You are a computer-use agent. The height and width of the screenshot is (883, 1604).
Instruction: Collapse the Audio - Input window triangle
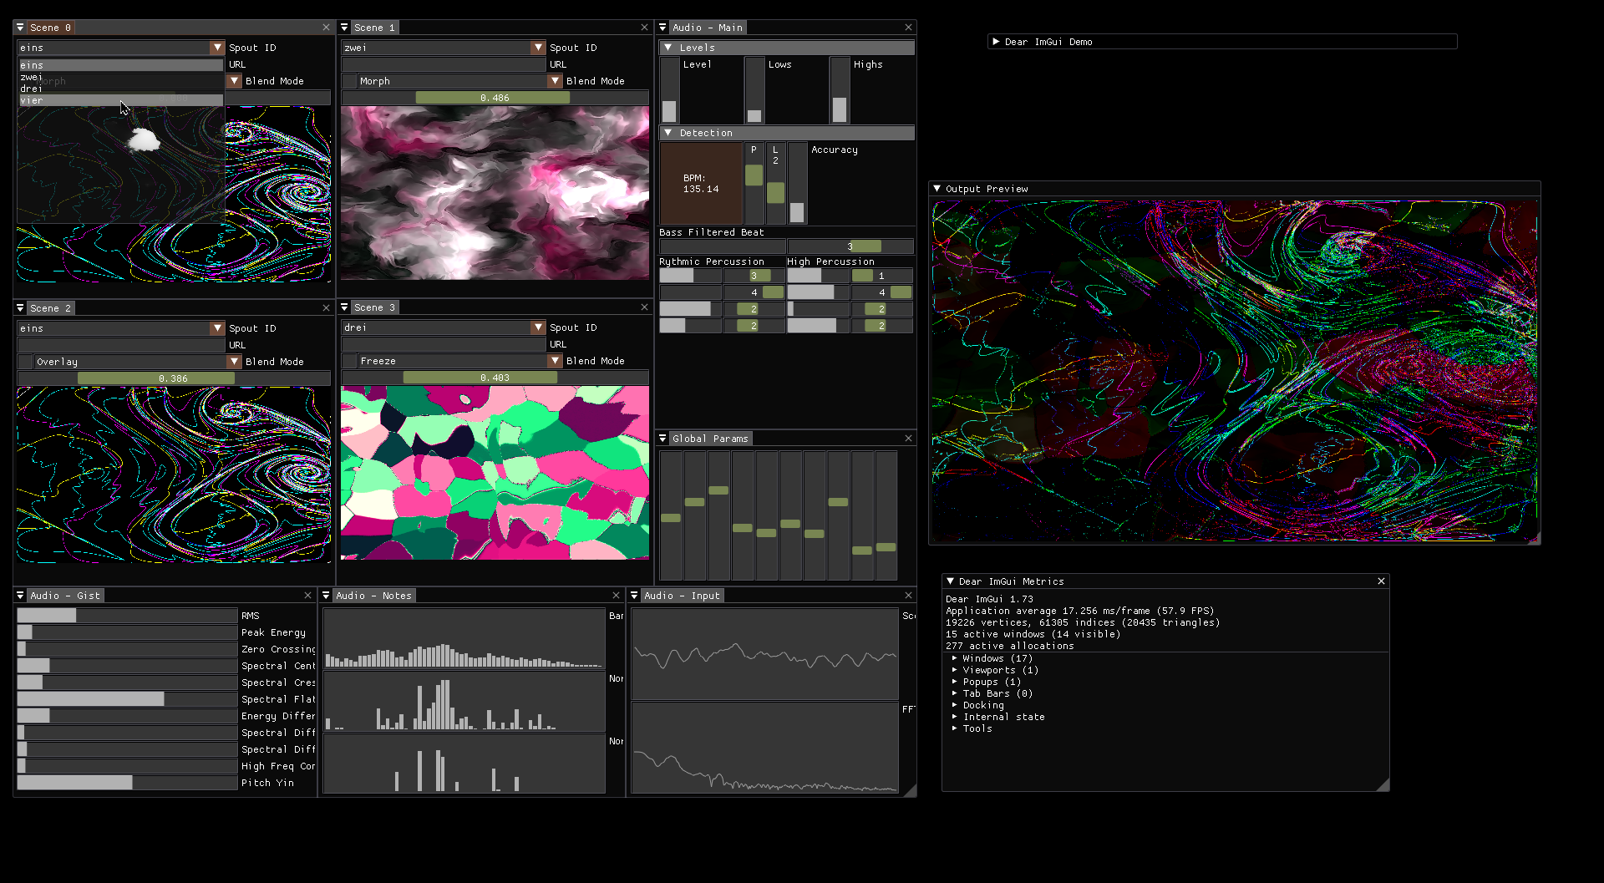click(634, 596)
